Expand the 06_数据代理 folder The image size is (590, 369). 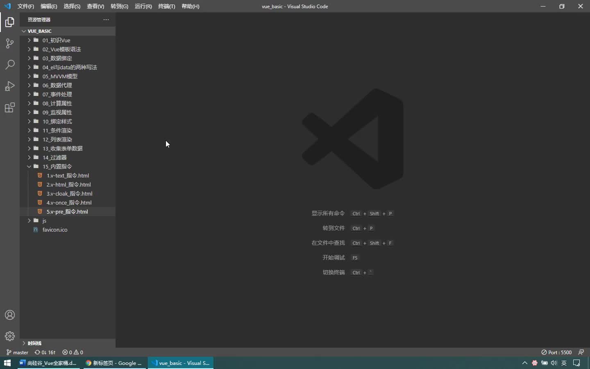pos(68,85)
